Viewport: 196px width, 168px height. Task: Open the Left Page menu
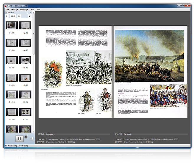(15, 9)
